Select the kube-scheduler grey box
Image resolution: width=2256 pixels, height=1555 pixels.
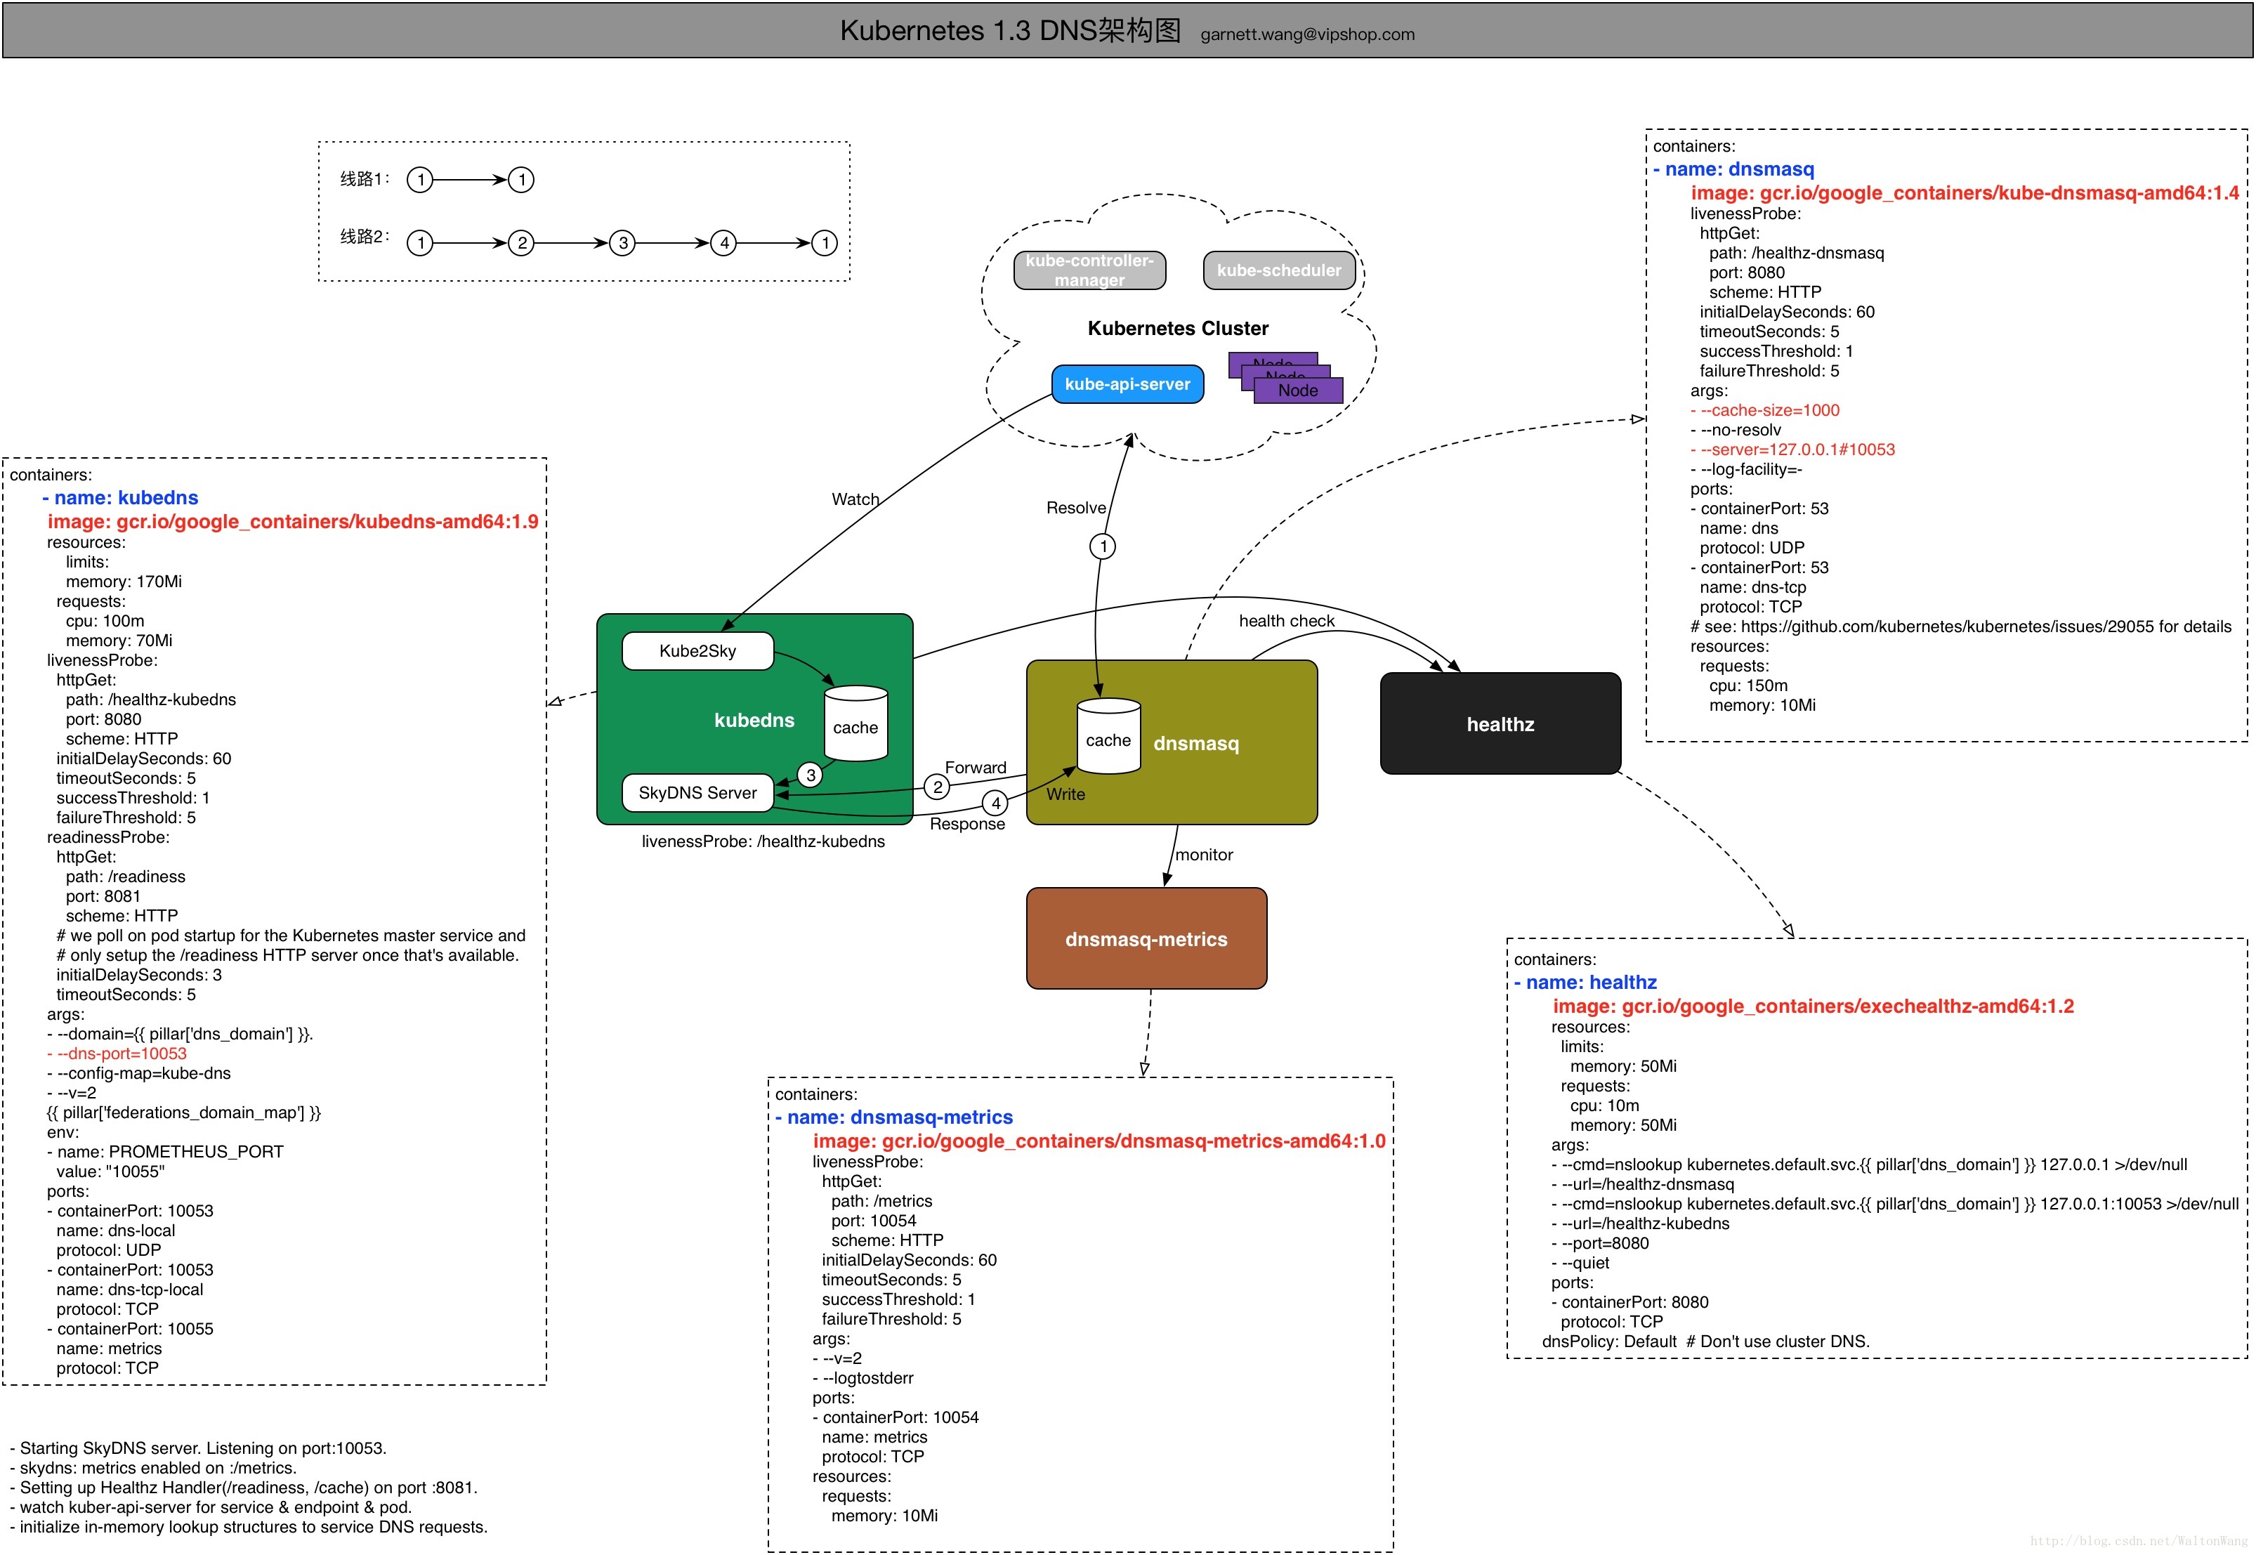[x=1279, y=270]
